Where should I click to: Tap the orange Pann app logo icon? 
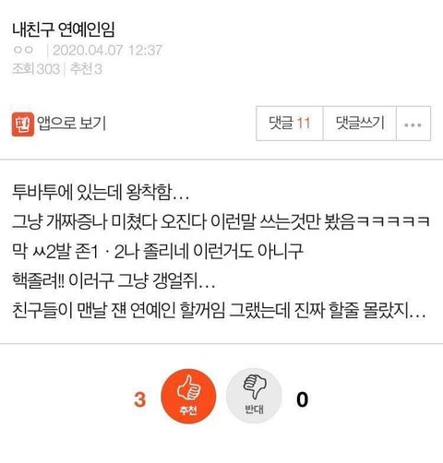23,125
